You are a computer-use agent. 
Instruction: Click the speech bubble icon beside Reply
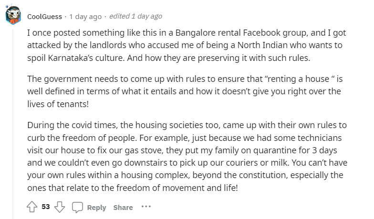pyautogui.click(x=77, y=207)
